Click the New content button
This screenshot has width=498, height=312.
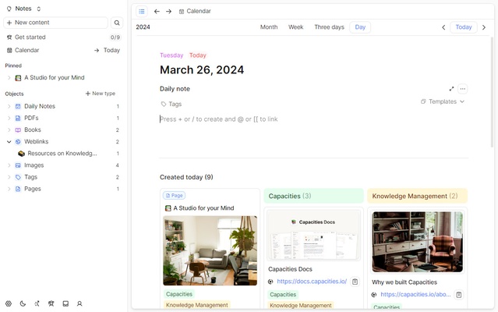coord(55,23)
